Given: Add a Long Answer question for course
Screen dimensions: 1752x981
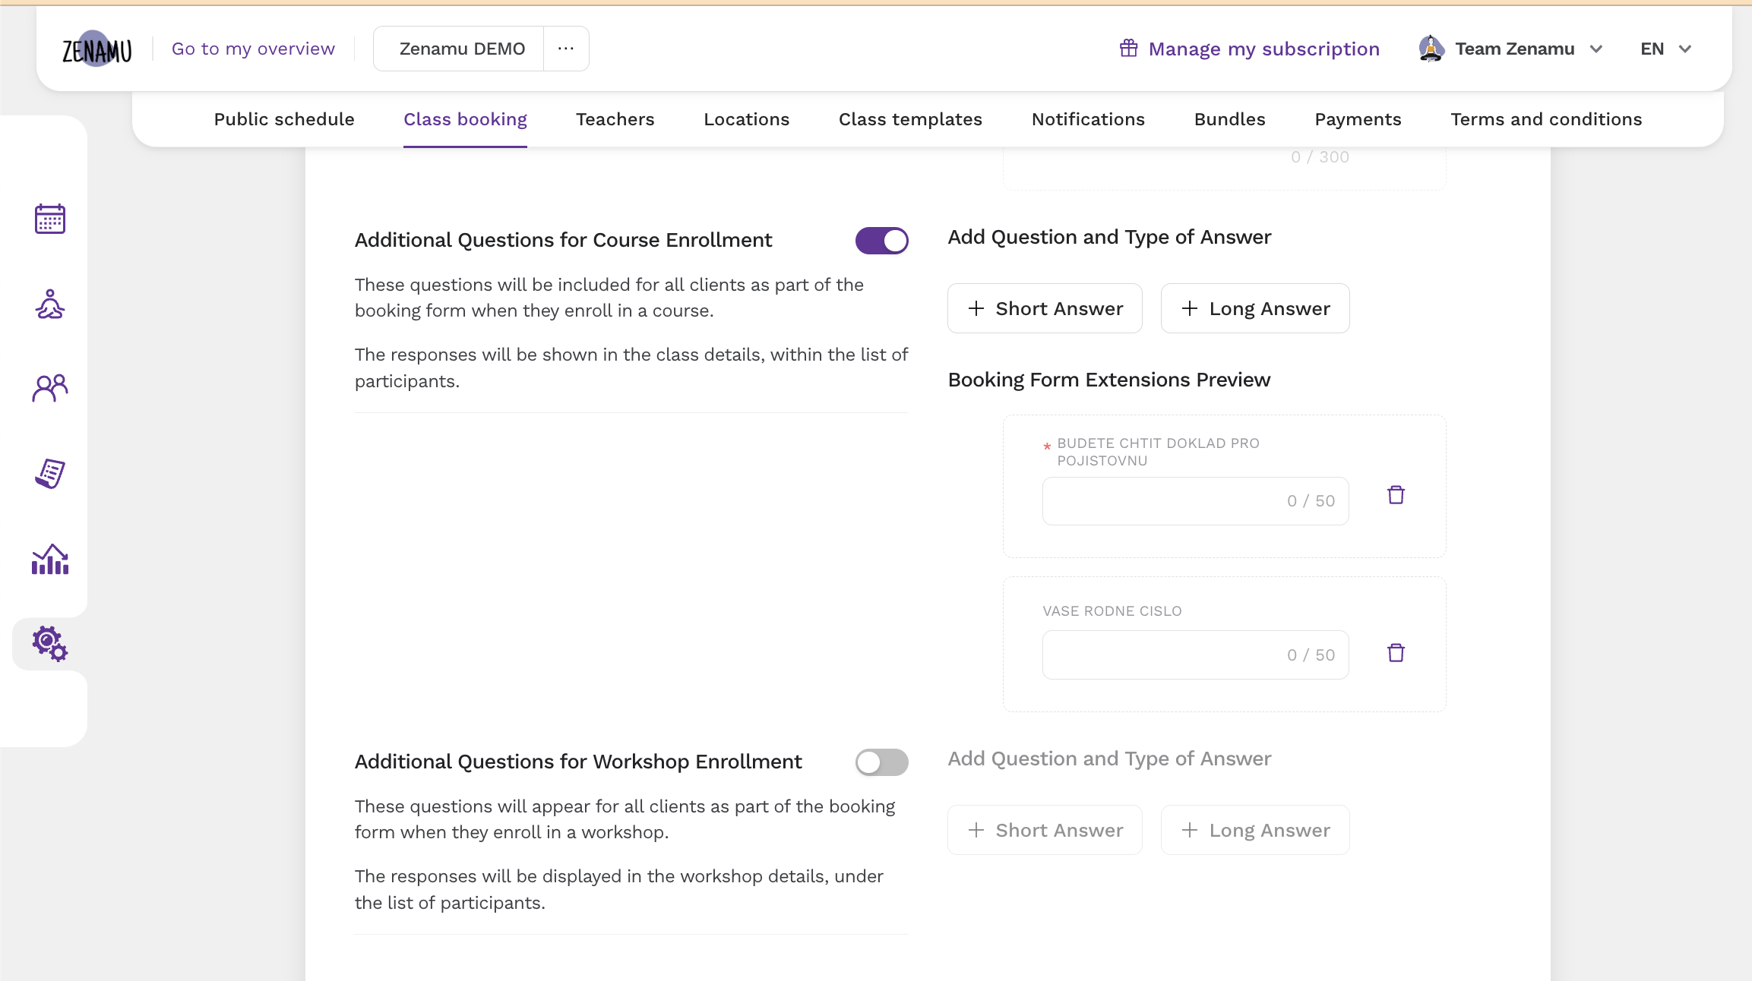Looking at the screenshot, I should pos(1255,308).
